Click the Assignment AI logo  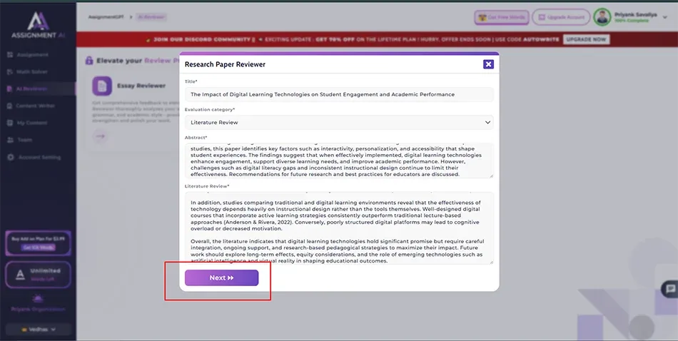[38, 25]
